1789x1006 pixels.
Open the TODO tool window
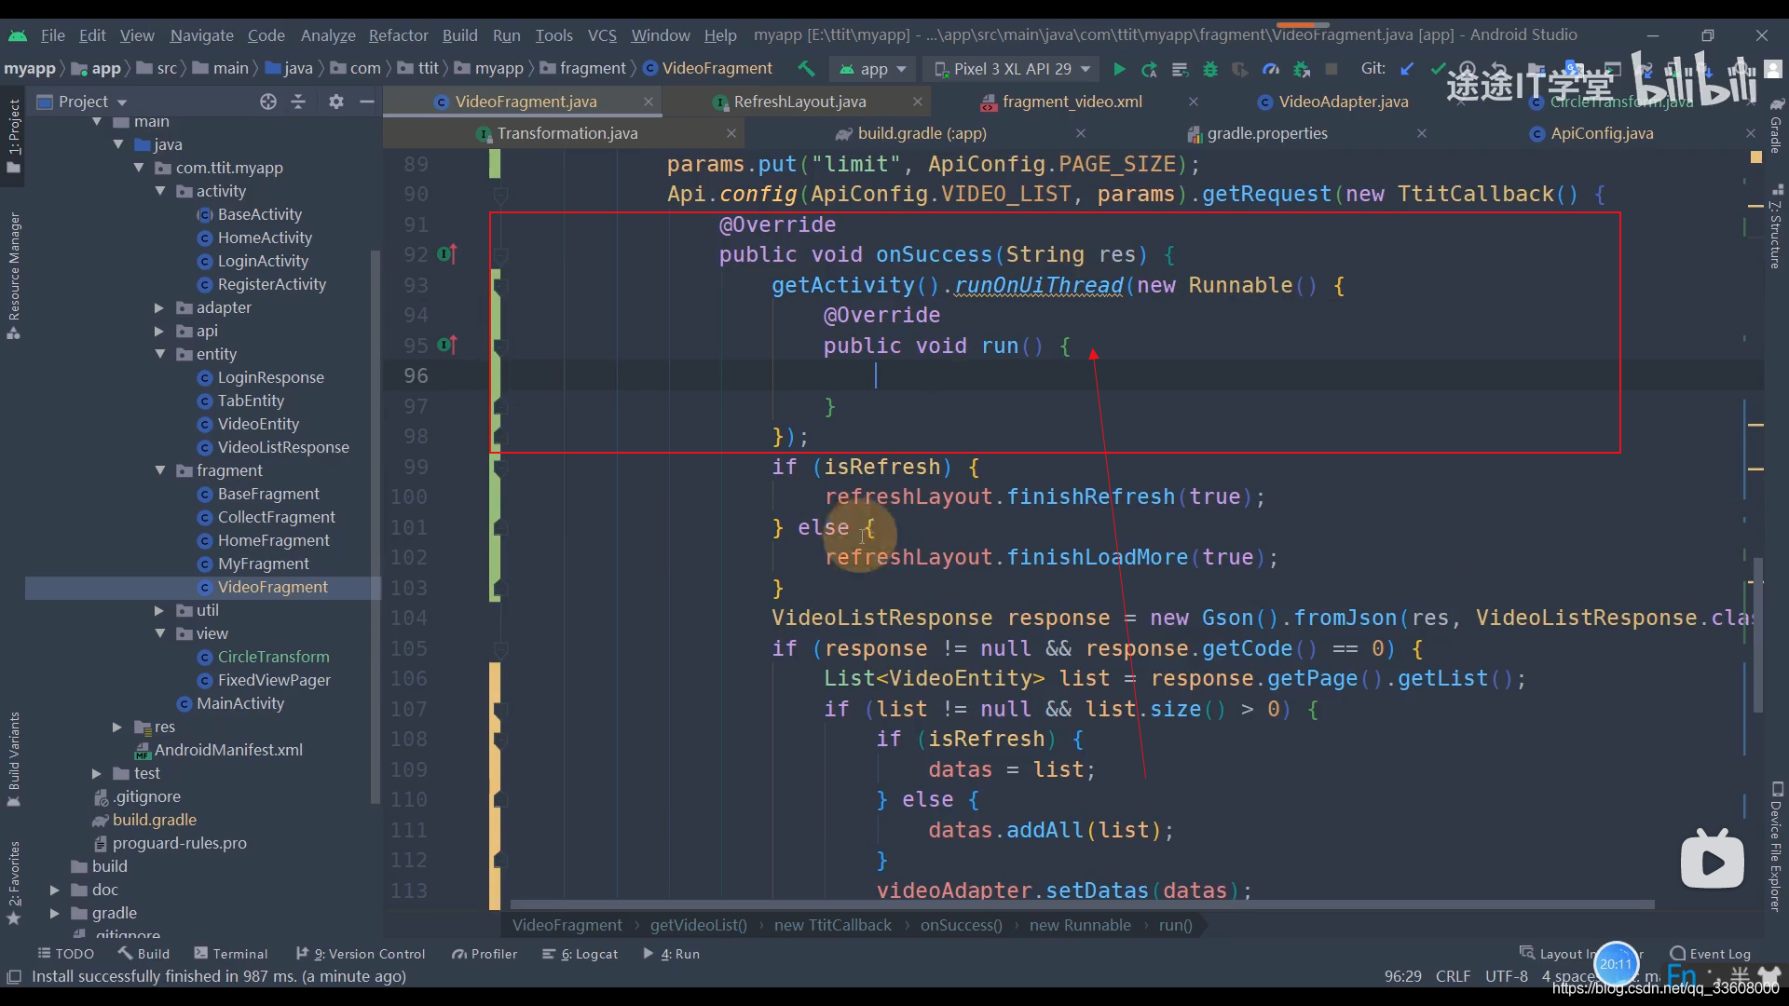[65, 954]
